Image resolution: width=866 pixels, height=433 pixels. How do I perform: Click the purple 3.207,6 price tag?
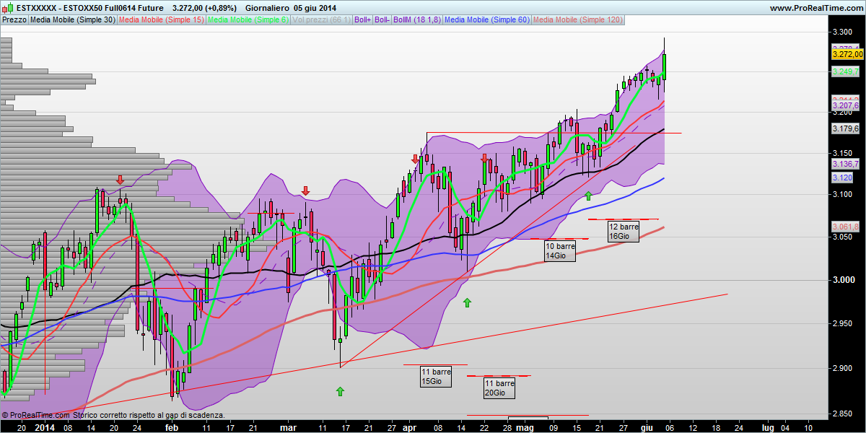845,105
